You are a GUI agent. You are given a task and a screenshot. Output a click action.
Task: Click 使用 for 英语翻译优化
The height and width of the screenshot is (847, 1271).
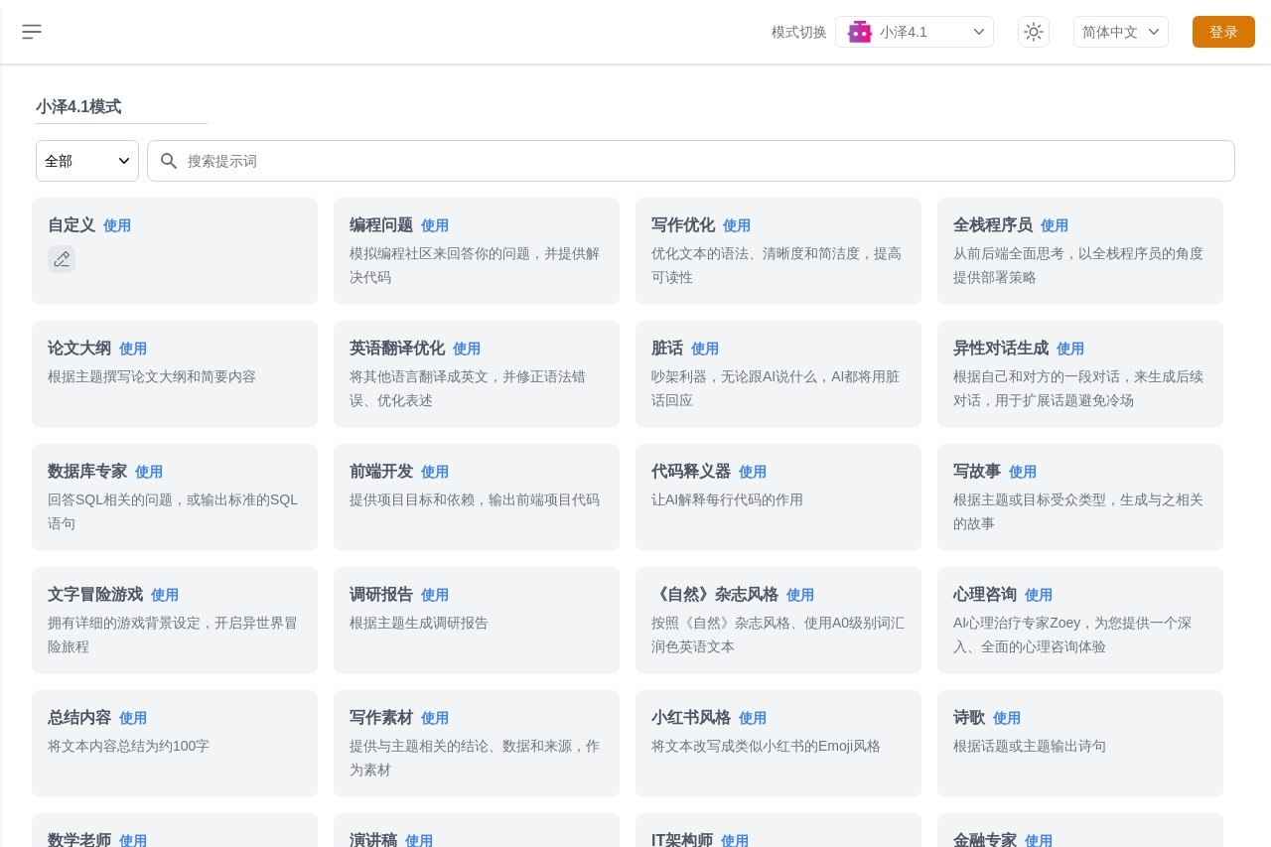coord(467,349)
